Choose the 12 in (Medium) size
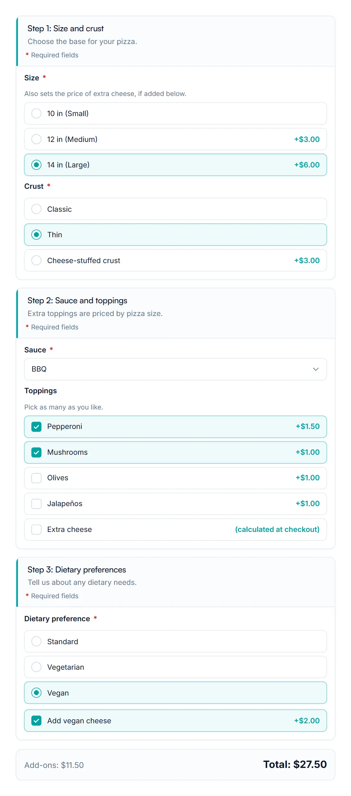Image resolution: width=351 pixels, height=796 pixels. click(x=175, y=139)
